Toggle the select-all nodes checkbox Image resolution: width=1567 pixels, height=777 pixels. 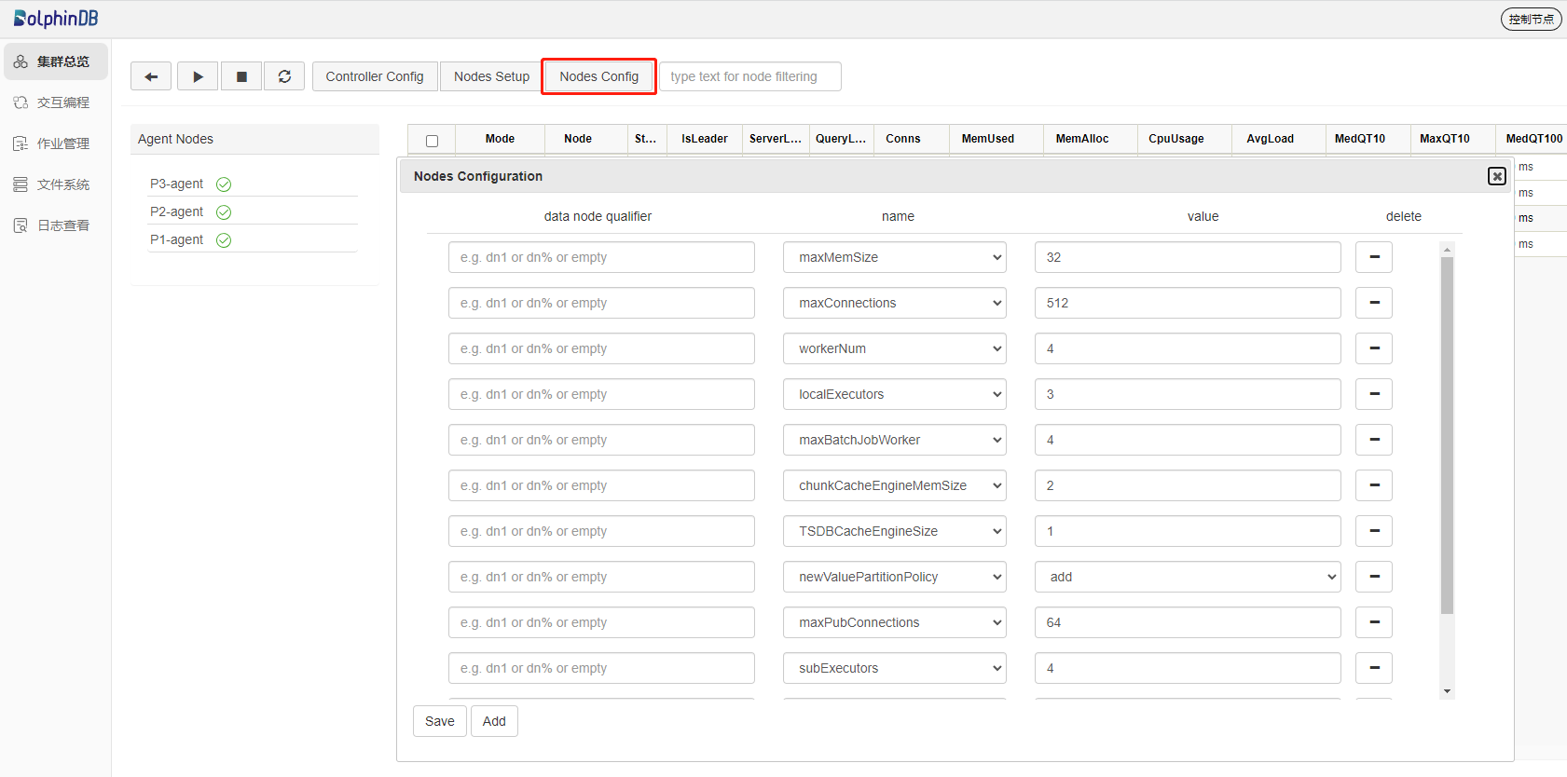click(432, 141)
